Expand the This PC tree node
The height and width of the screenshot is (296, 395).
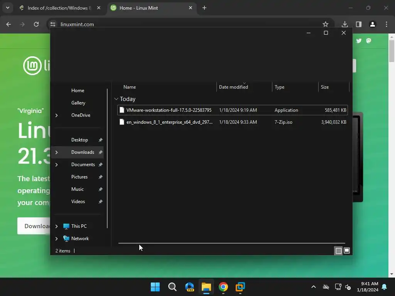[x=56, y=226]
